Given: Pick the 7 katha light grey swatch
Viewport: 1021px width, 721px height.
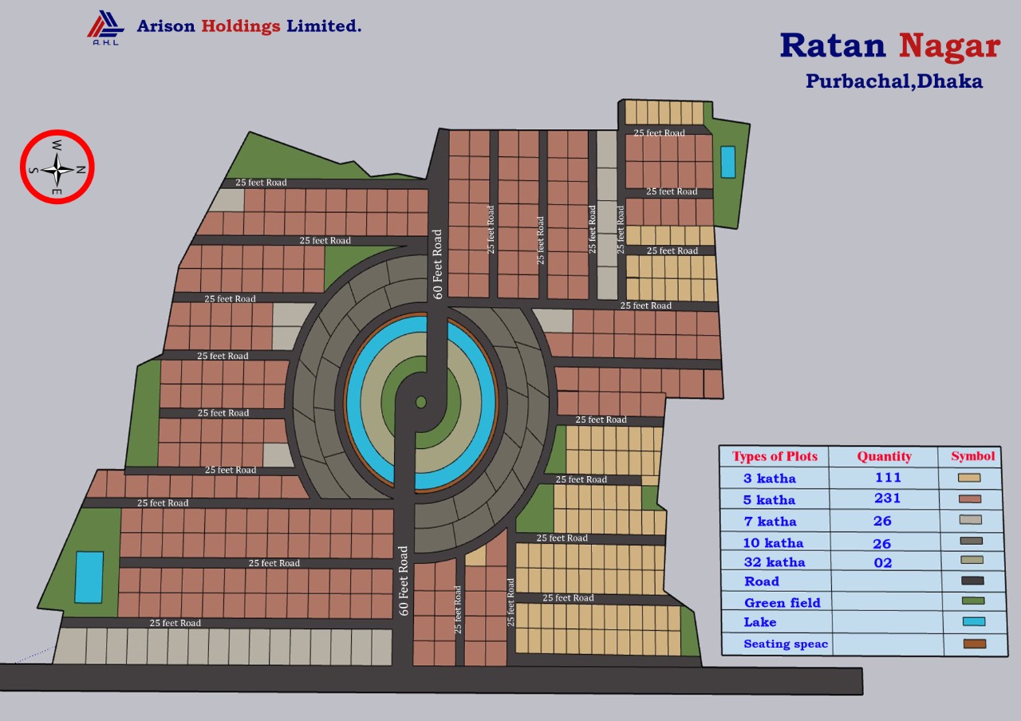Looking at the screenshot, I should click(970, 520).
